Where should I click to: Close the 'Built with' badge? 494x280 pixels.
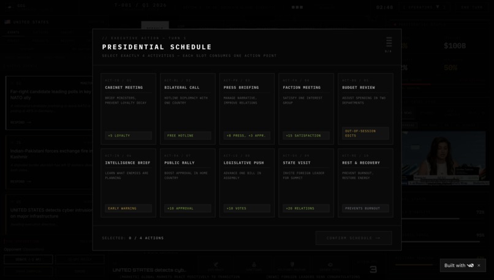[479, 265]
